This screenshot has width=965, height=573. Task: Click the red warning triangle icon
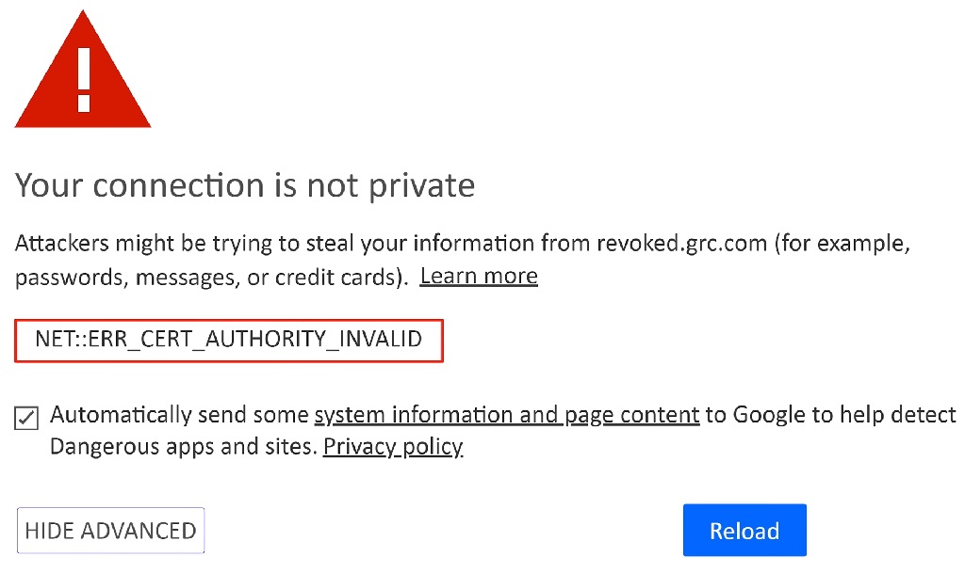[x=83, y=70]
